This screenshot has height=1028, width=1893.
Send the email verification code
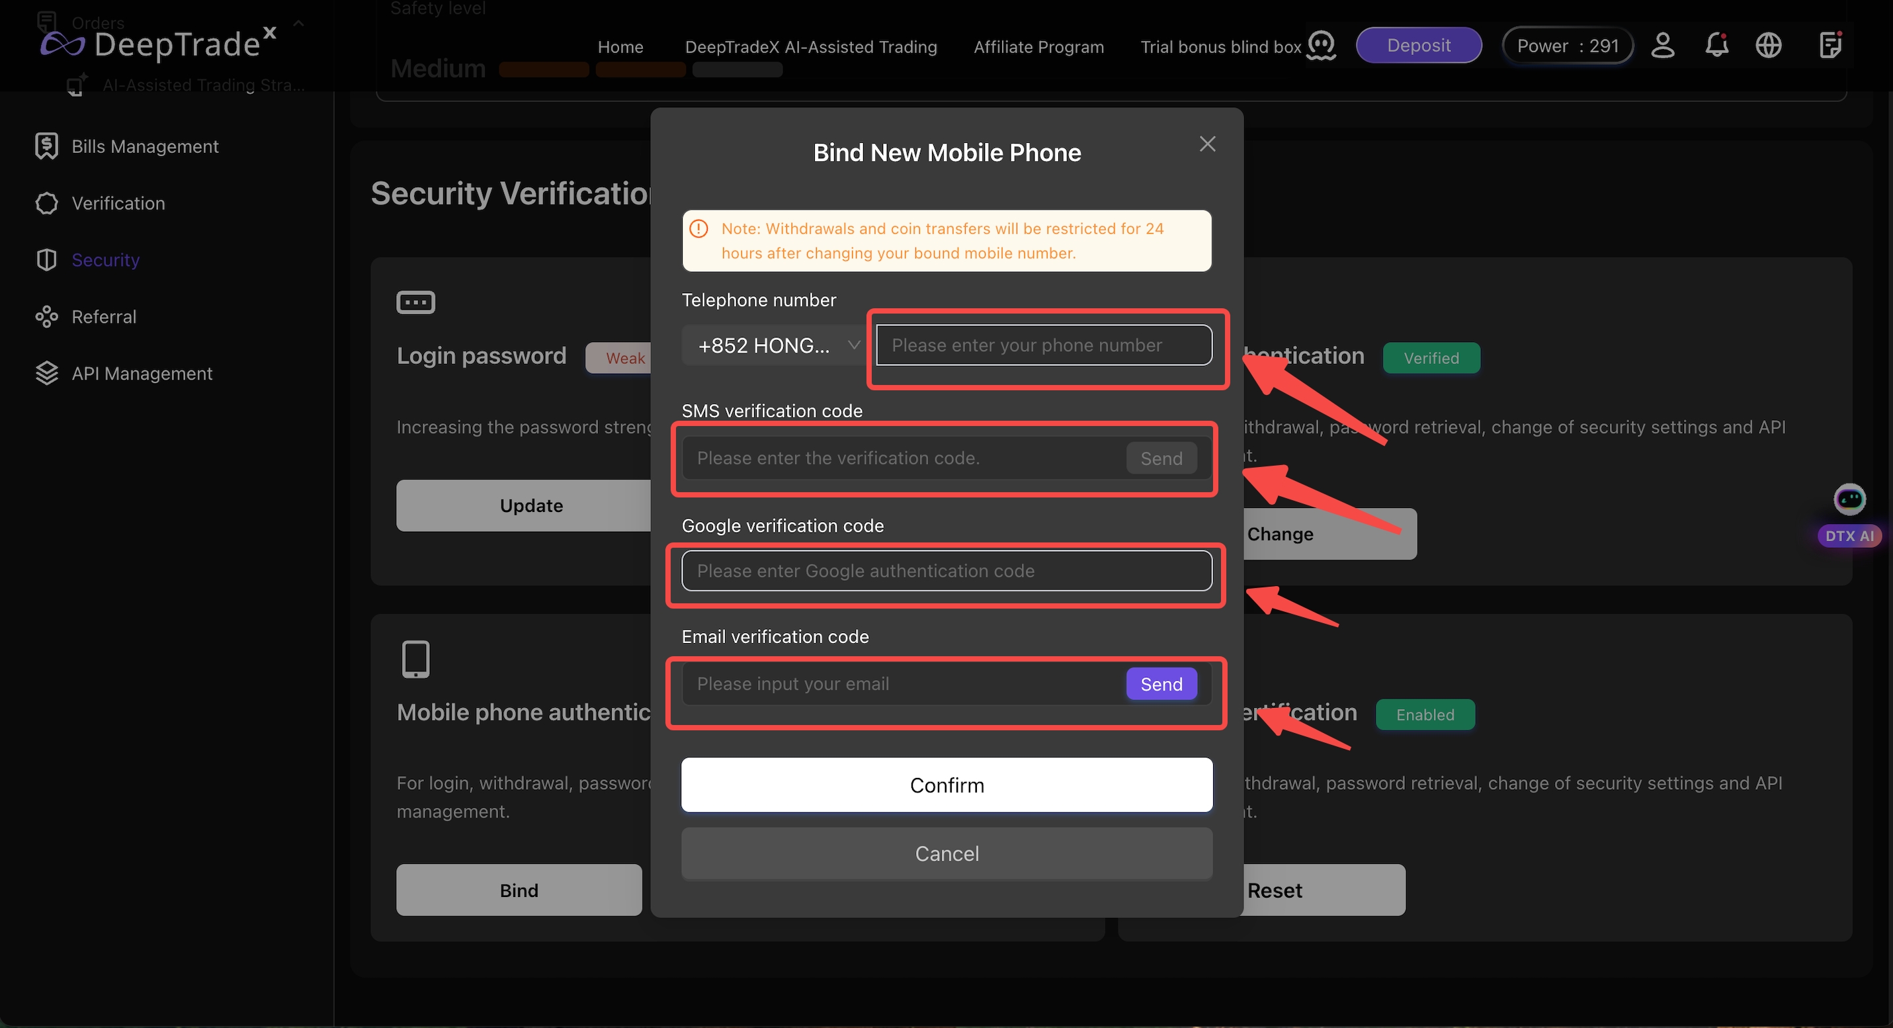[x=1161, y=684]
